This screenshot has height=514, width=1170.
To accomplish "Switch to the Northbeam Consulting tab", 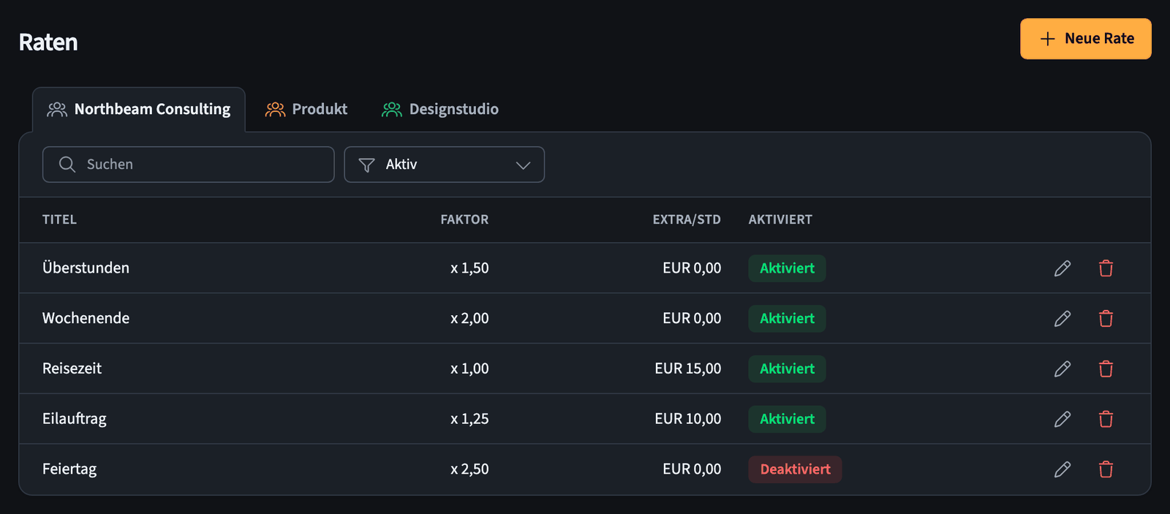I will tap(139, 110).
